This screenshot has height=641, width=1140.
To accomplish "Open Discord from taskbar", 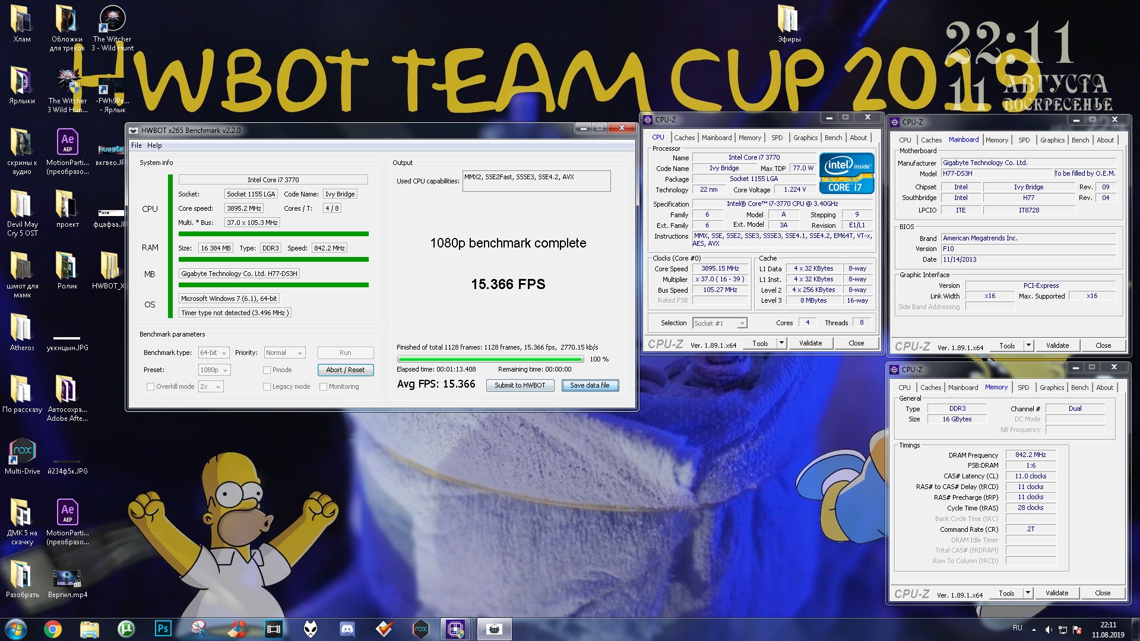I will click(347, 629).
